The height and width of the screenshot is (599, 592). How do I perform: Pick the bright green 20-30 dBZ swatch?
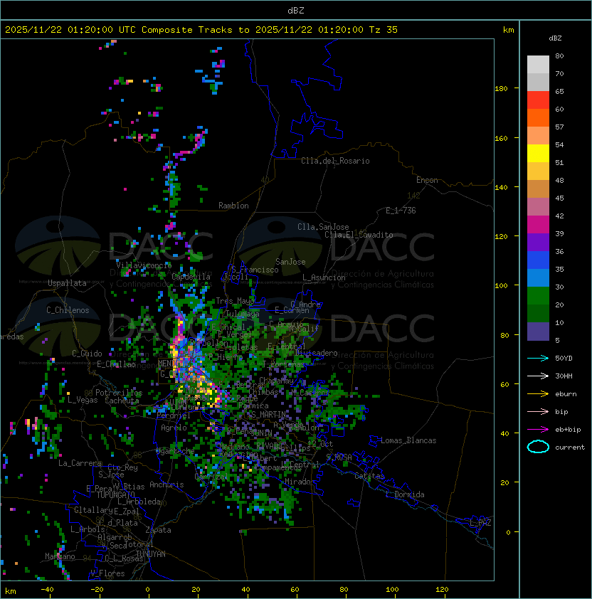[538, 296]
